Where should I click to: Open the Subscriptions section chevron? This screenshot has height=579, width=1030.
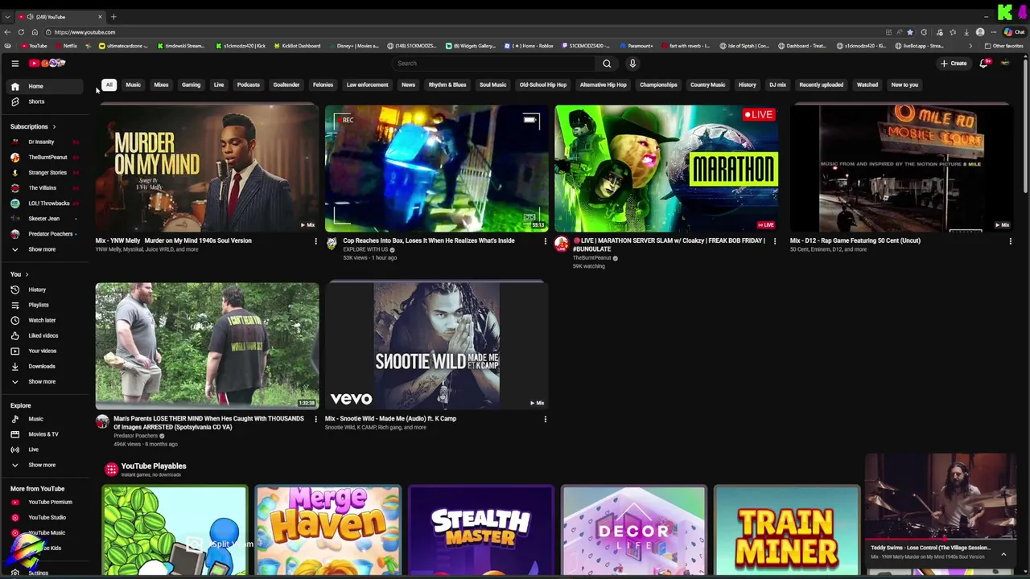(54, 126)
